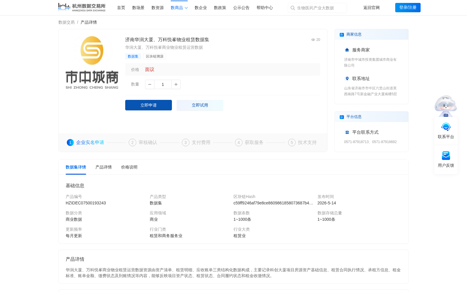This screenshot has height=292, width=467.
Task: Click the 区块链溯源 tag
Action: coord(155,56)
